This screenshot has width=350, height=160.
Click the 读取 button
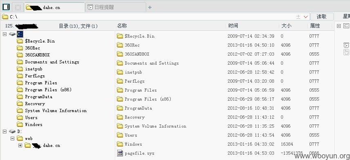322,16
